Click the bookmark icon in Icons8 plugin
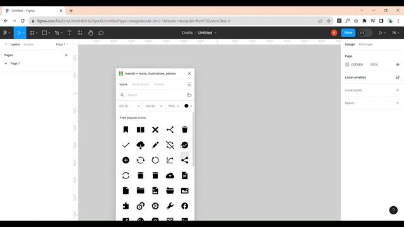 [x=126, y=130]
